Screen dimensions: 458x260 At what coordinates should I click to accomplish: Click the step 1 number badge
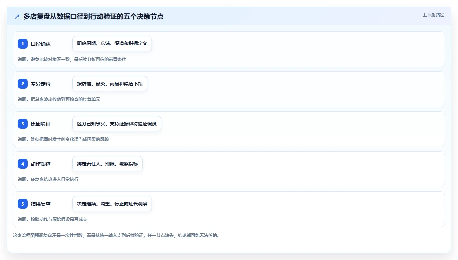tap(23, 44)
